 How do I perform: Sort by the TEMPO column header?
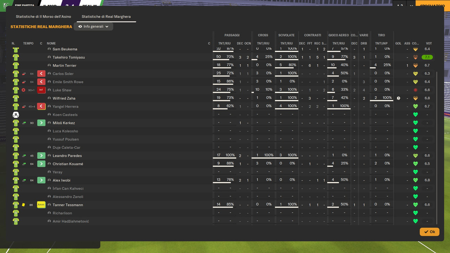pyautogui.click(x=28, y=44)
